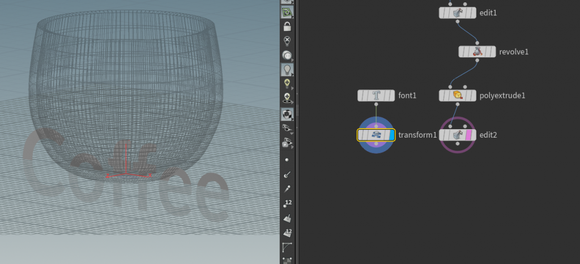The image size is (580, 264).
Task: Select the font1 node T icon
Action: tap(376, 95)
